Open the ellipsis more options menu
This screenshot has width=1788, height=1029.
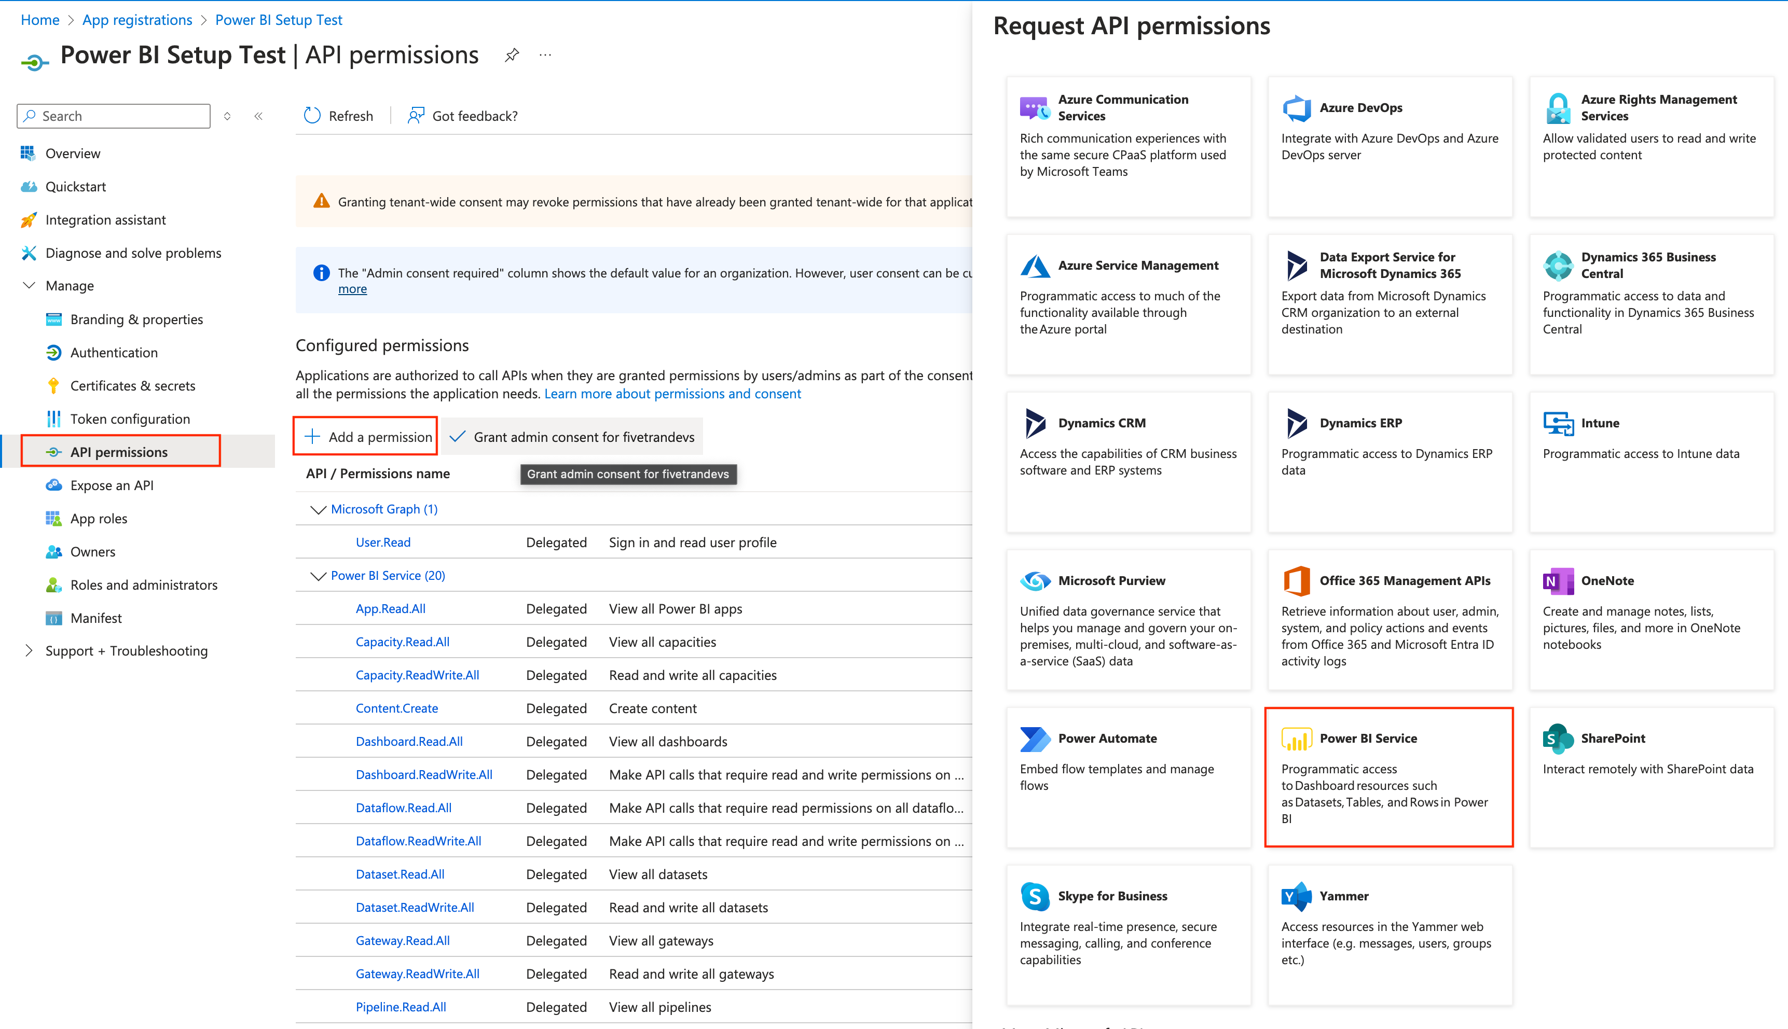[545, 55]
